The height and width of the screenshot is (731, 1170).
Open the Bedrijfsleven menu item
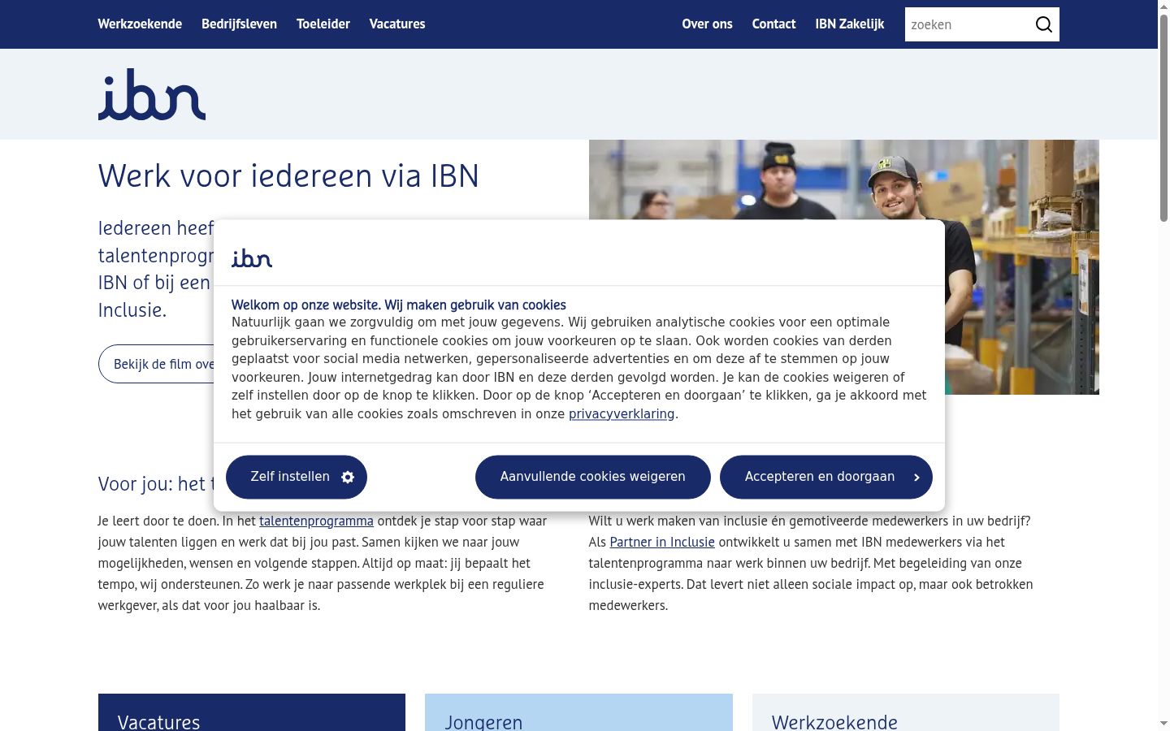[x=239, y=24]
